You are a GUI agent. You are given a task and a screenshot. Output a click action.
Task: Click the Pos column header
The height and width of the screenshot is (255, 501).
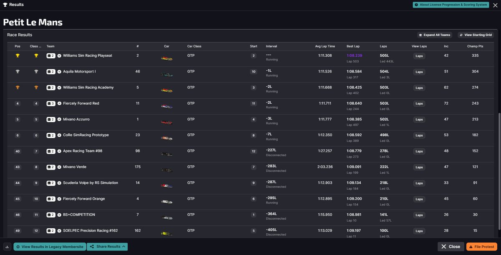coord(18,46)
